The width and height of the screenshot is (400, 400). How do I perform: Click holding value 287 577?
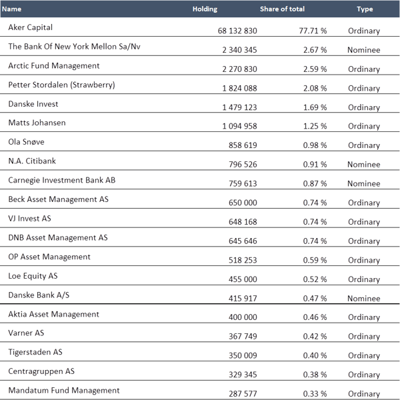pos(243,394)
